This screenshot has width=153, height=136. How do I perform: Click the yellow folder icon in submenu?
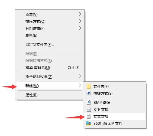point(89,86)
